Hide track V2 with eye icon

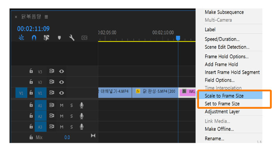click(x=61, y=82)
